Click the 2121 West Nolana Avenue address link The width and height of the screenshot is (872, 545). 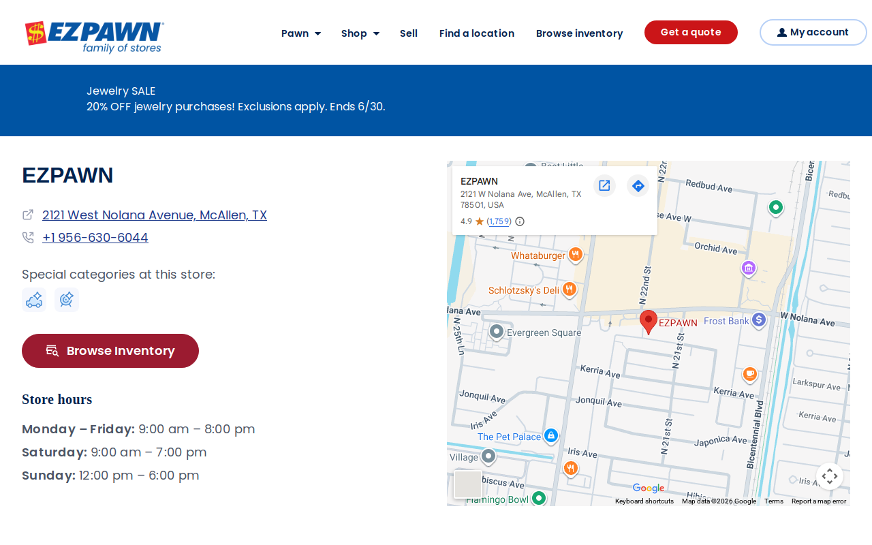(x=155, y=215)
